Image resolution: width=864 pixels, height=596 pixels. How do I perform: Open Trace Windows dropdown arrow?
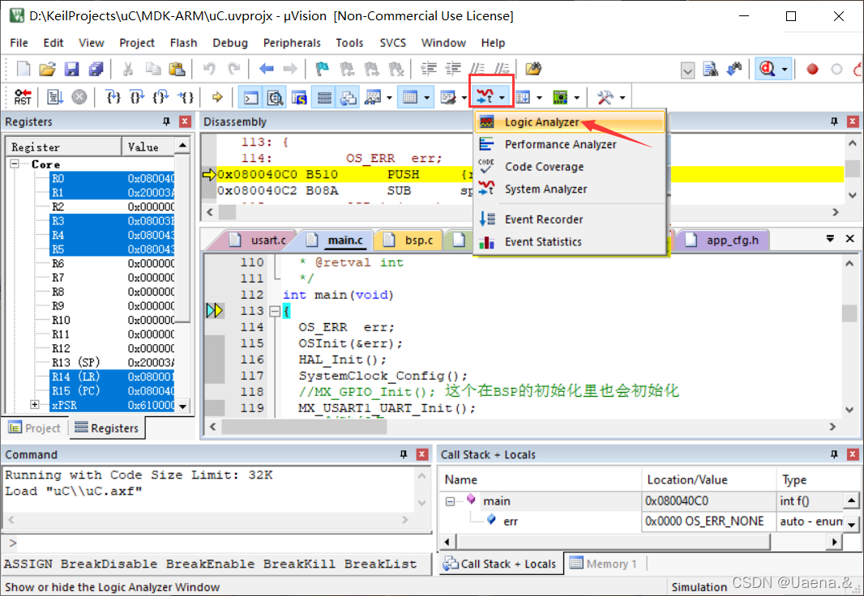(x=539, y=98)
